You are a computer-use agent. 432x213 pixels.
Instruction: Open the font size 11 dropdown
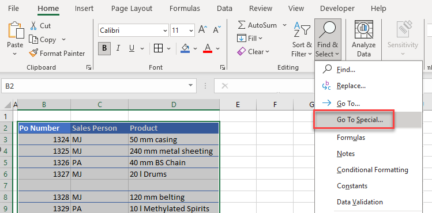pyautogui.click(x=191, y=31)
